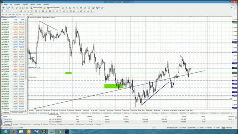Close the first order with x
The width and height of the screenshot is (238, 134).
(x=234, y=119)
